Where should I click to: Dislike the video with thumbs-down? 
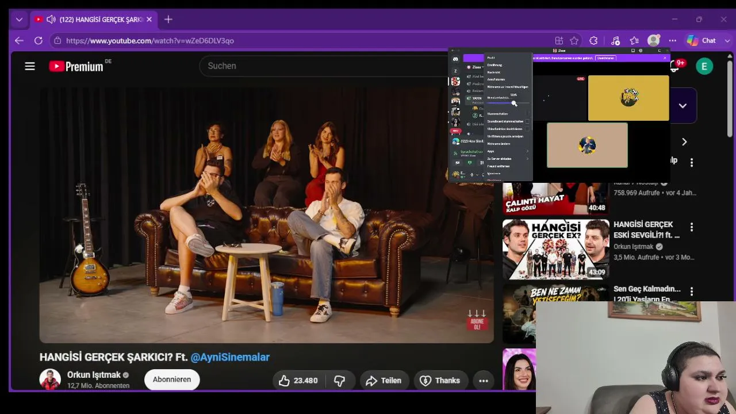click(339, 381)
